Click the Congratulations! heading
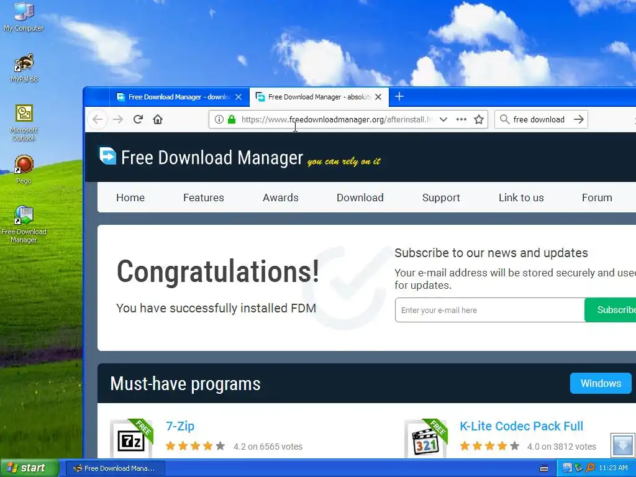Screen dimensions: 636x477 pyautogui.click(x=218, y=272)
